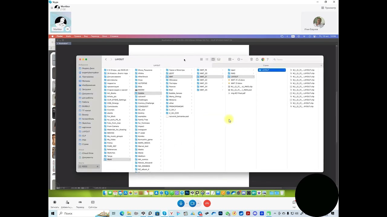The height and width of the screenshot is (217, 387).
Task: Select the МИГ 21 v3.docx file
Action: [x=238, y=80]
